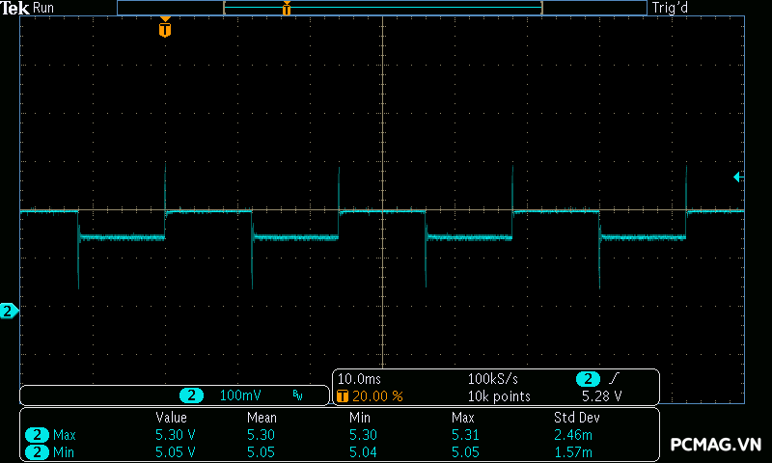772x463 pixels.
Task: Select the bandwidth limit Bw icon
Action: 297,395
